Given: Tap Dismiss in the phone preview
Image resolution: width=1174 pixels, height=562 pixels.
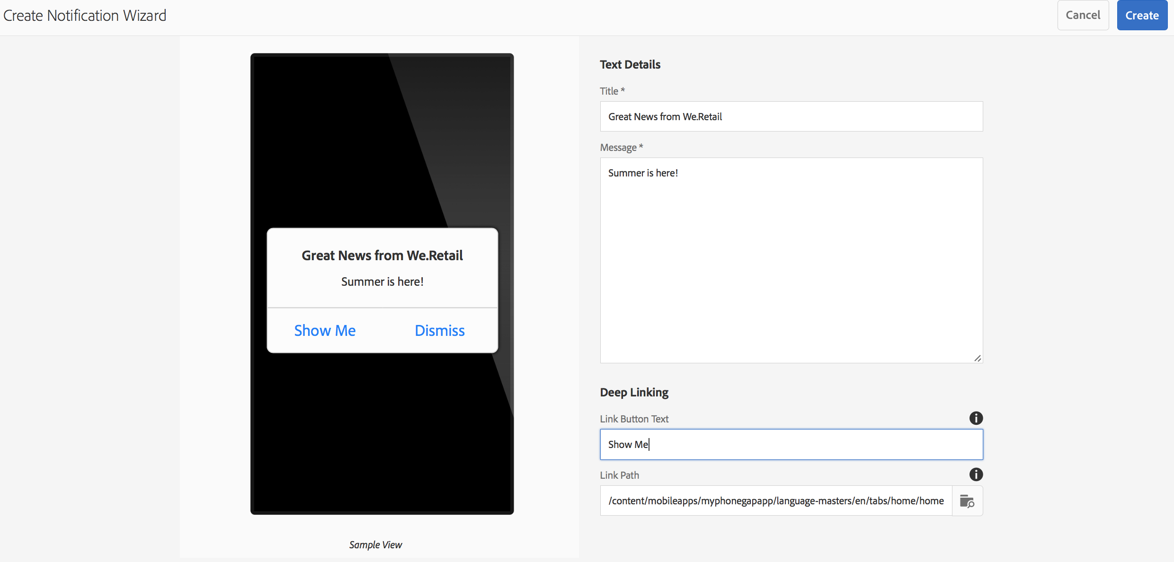Looking at the screenshot, I should coord(439,330).
